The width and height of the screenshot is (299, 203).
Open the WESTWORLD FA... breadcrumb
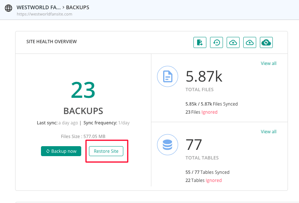38,7
